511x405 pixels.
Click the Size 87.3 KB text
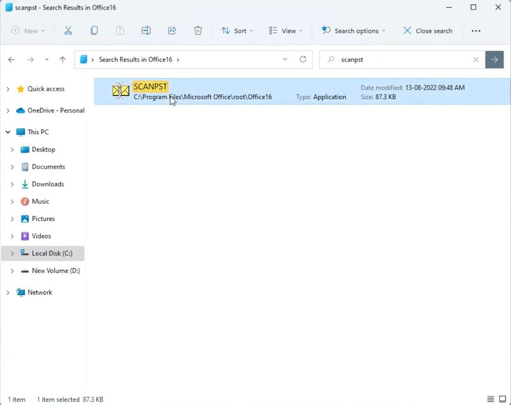point(378,97)
